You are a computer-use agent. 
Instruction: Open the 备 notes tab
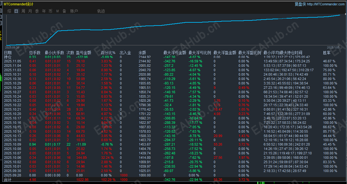point(64,11)
